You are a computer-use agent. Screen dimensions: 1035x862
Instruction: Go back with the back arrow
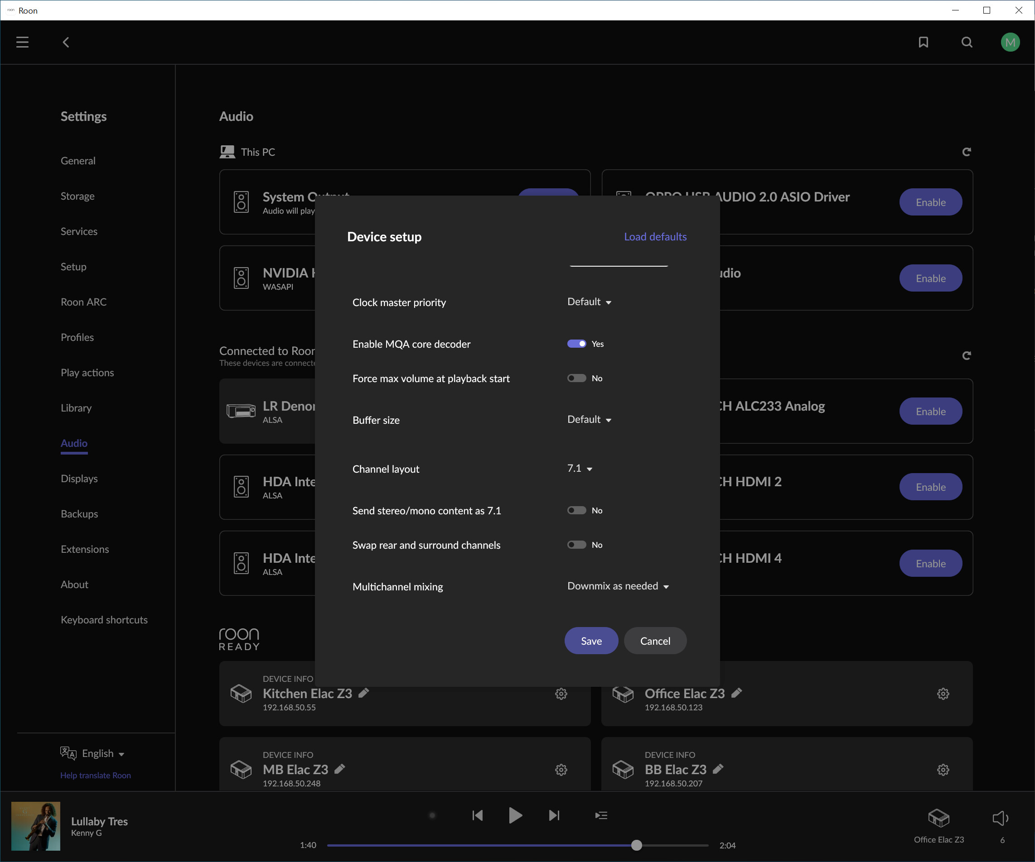(66, 43)
